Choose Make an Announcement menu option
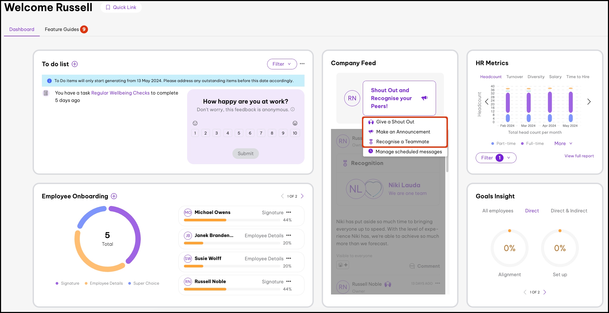The height and width of the screenshot is (313, 609). 403,132
